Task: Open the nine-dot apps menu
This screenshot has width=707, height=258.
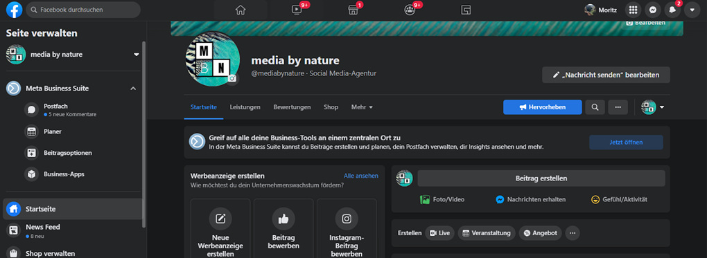Action: pos(633,10)
